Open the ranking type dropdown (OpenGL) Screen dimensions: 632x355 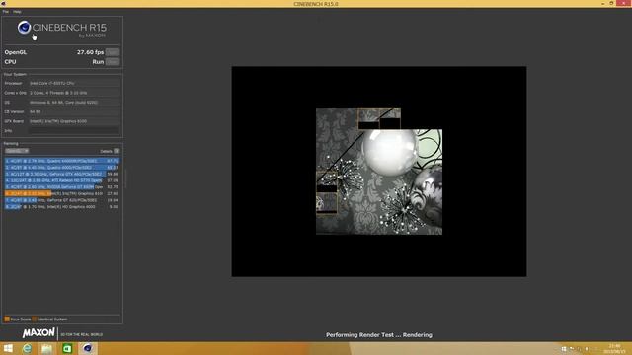coord(17,151)
